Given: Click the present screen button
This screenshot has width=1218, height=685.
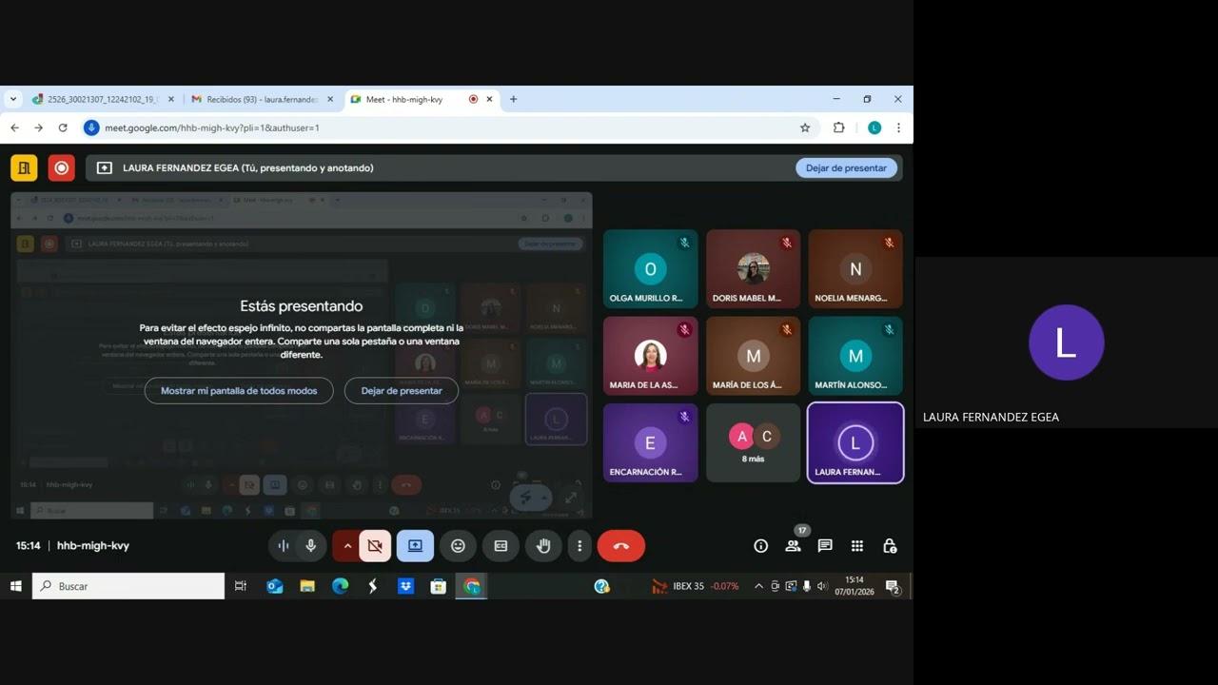Looking at the screenshot, I should click(415, 546).
